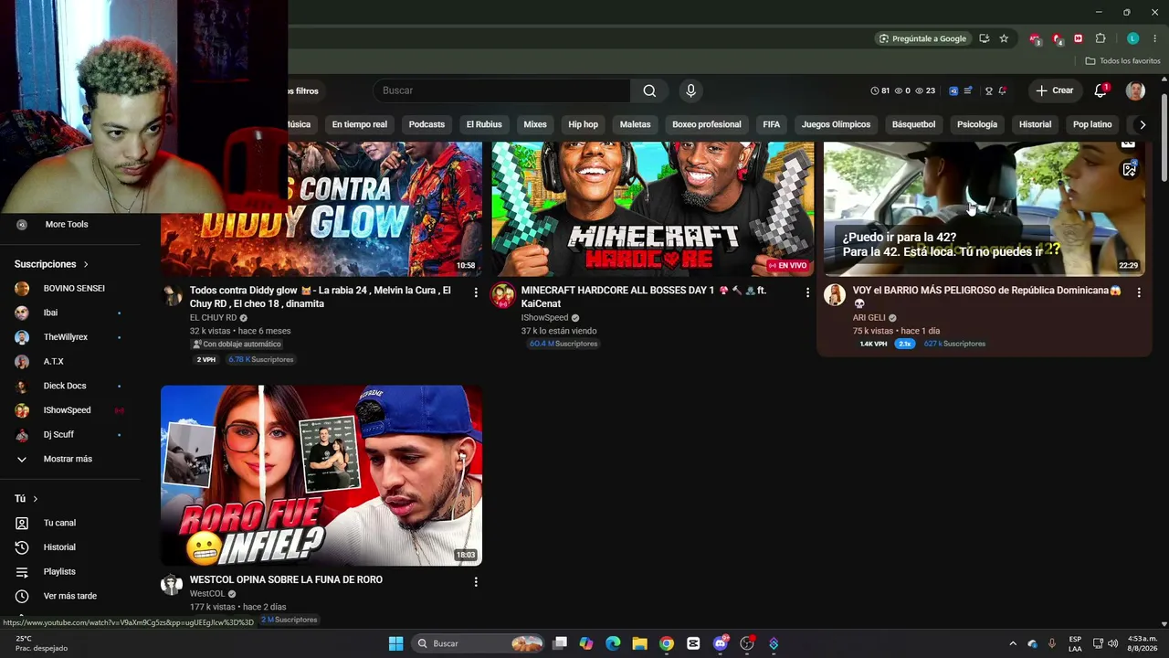Open Discord from the taskbar
Viewport: 1169px width, 658px height.
721,643
